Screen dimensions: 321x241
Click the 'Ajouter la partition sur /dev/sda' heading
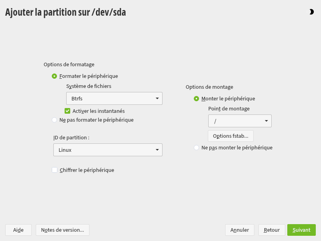[x=65, y=12]
